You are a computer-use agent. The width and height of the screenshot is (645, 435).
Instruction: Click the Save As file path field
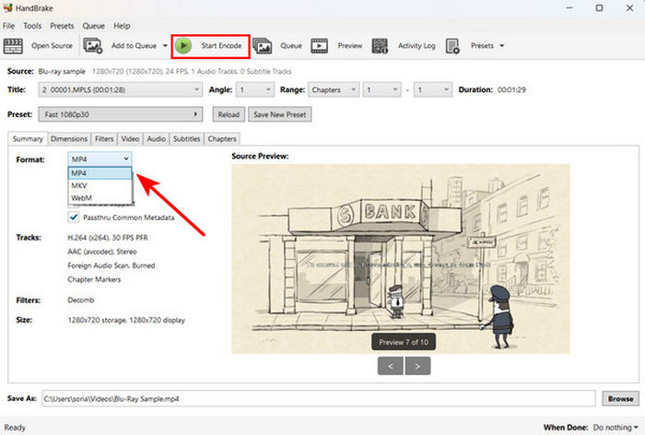tap(319, 398)
